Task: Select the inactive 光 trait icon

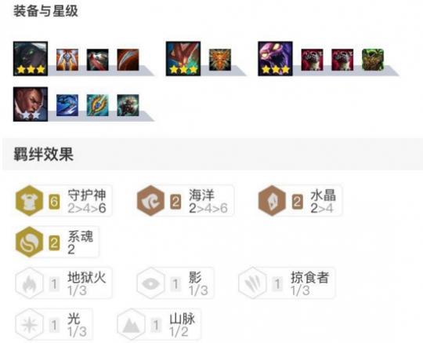Action: [x=30, y=324]
